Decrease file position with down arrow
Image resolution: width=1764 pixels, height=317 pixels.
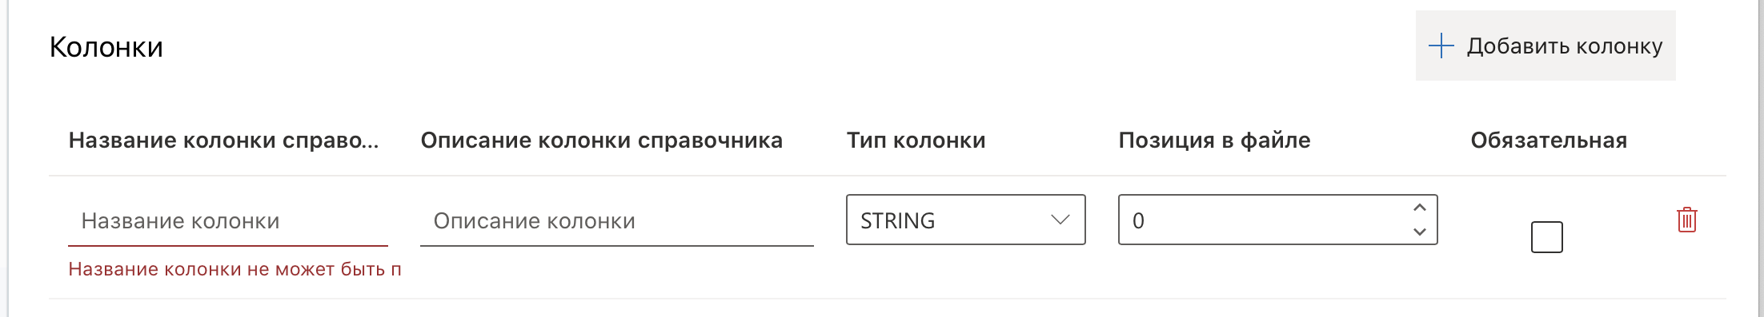pos(1420,232)
